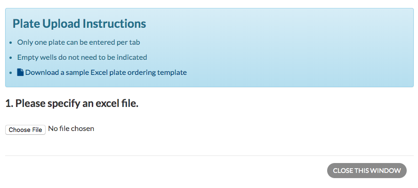
Task: Click the word 'Instructions' in the panel title
Action: (114, 24)
